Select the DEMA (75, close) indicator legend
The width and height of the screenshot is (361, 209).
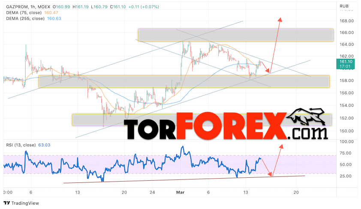(x=24, y=13)
